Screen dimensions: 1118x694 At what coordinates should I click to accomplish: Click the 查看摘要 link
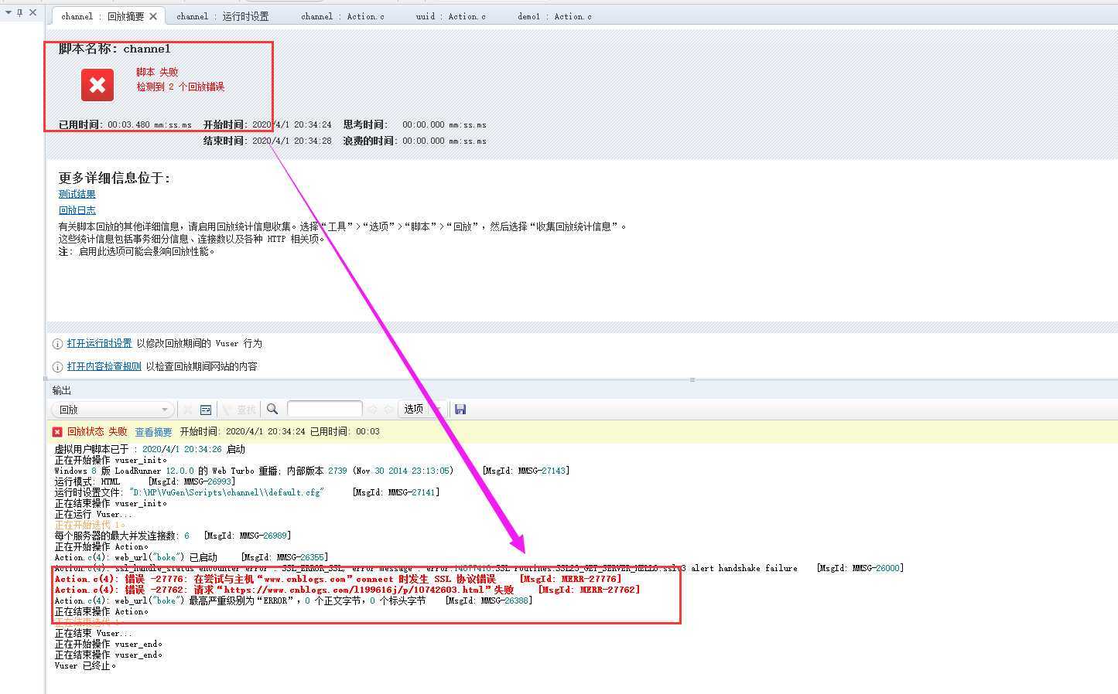(x=153, y=432)
